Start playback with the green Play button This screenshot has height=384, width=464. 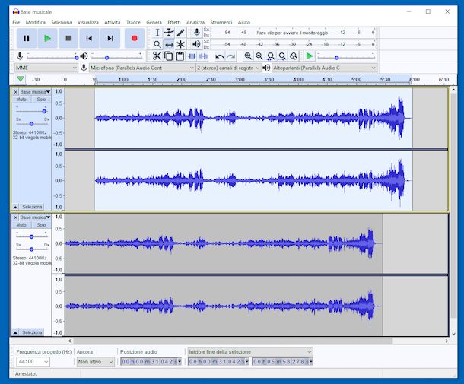[47, 38]
